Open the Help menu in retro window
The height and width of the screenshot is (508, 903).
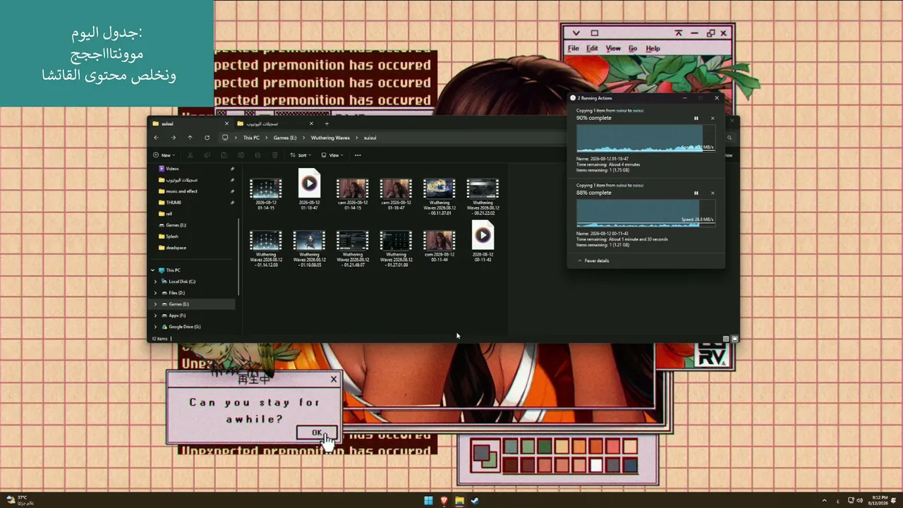(653, 49)
